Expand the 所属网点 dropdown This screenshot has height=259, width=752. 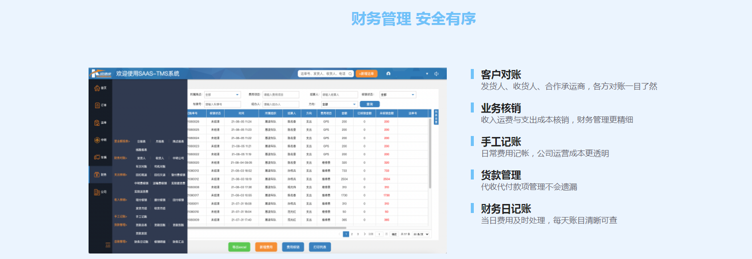tap(222, 94)
